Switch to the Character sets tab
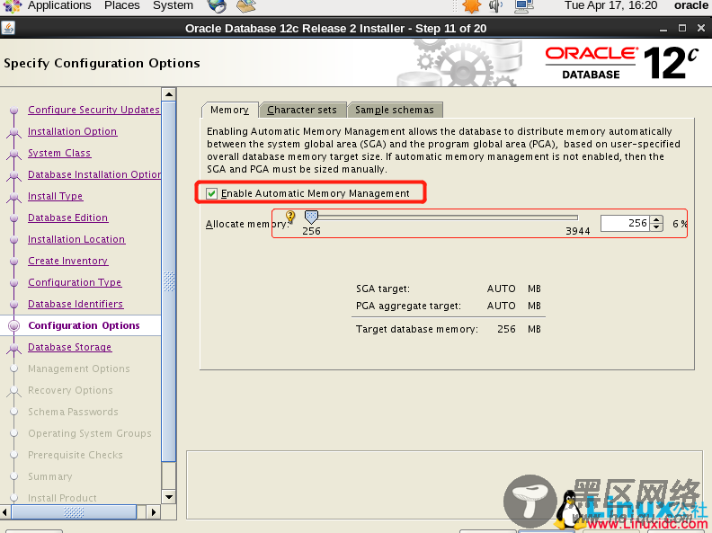This screenshot has width=712, height=533. [302, 110]
